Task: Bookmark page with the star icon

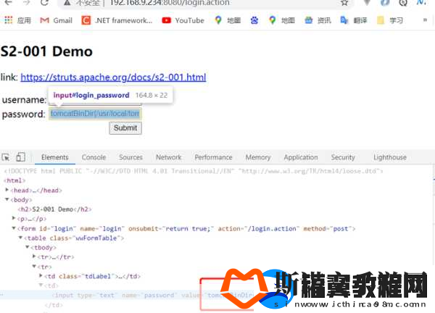Action: 344,3
